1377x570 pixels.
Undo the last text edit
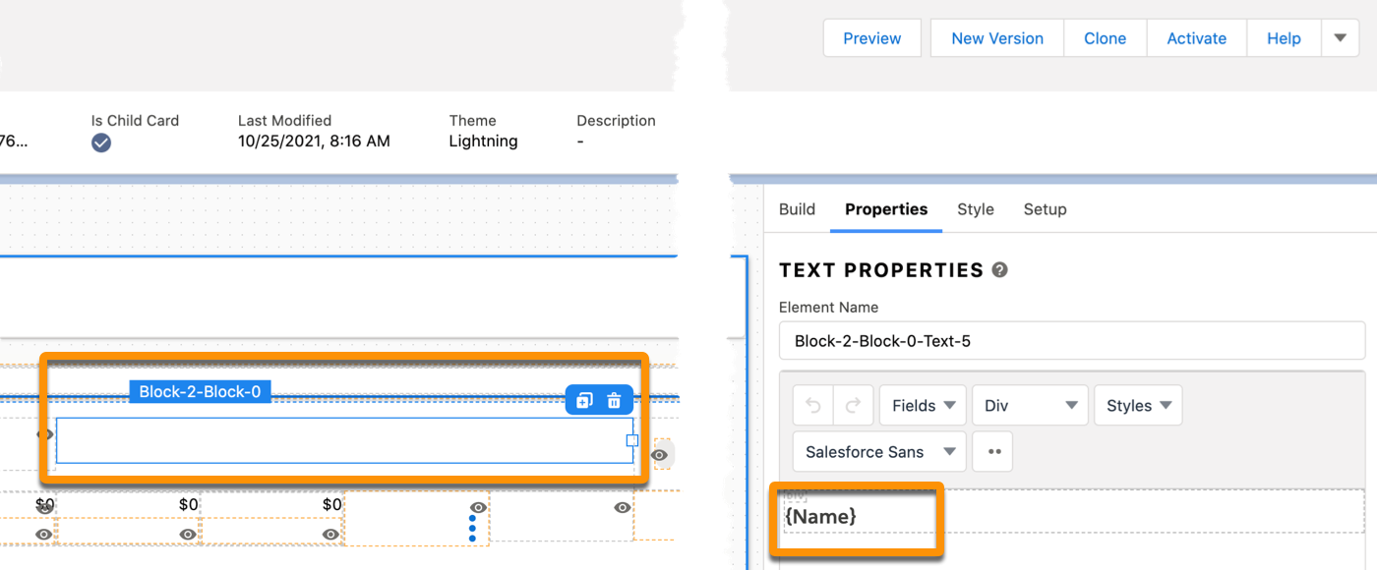[x=813, y=405]
